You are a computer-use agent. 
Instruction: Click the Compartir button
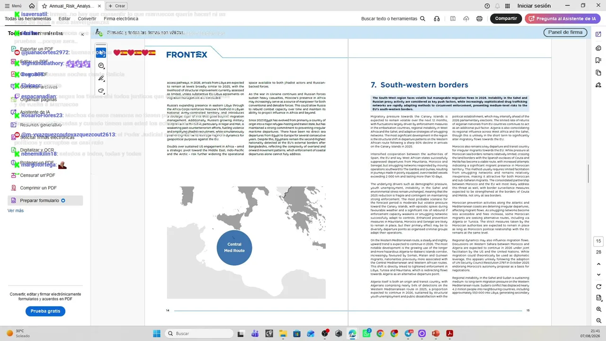pyautogui.click(x=506, y=18)
